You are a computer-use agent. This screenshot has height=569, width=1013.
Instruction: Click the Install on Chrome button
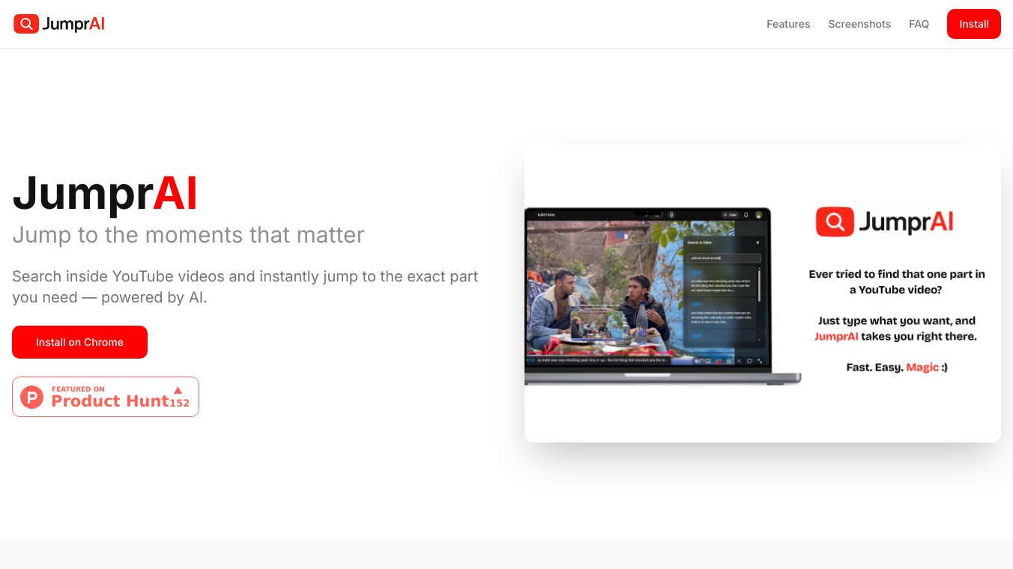[79, 342]
